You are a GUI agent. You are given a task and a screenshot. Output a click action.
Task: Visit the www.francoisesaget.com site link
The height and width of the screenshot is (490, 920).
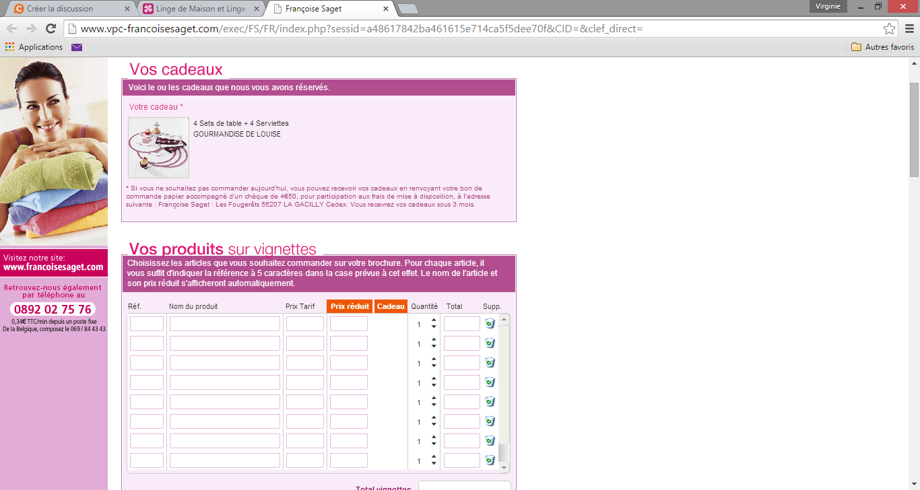(53, 267)
